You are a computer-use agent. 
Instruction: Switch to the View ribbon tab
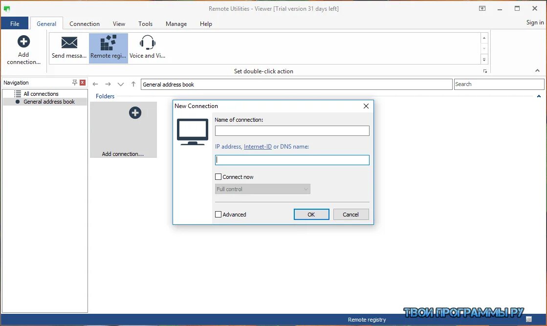point(119,24)
